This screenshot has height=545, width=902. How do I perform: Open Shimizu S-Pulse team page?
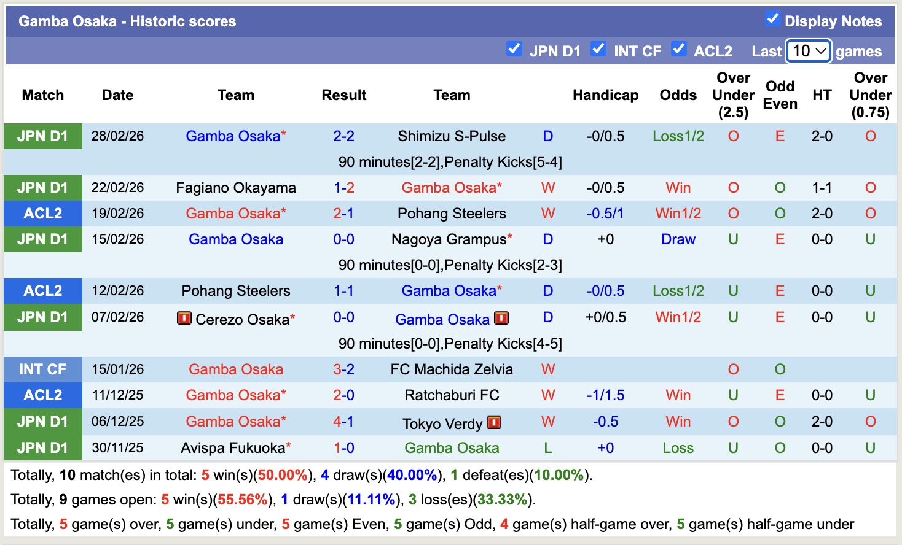tap(452, 136)
